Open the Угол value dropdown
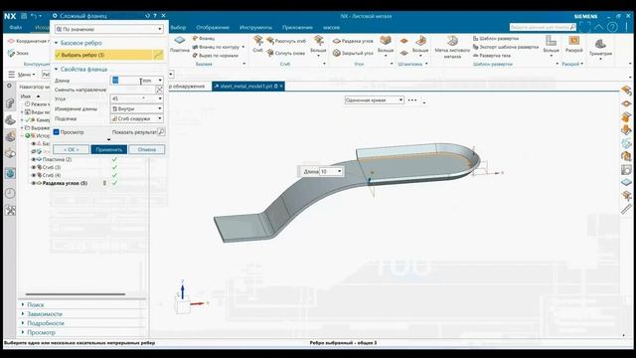The image size is (636, 358). coord(160,98)
